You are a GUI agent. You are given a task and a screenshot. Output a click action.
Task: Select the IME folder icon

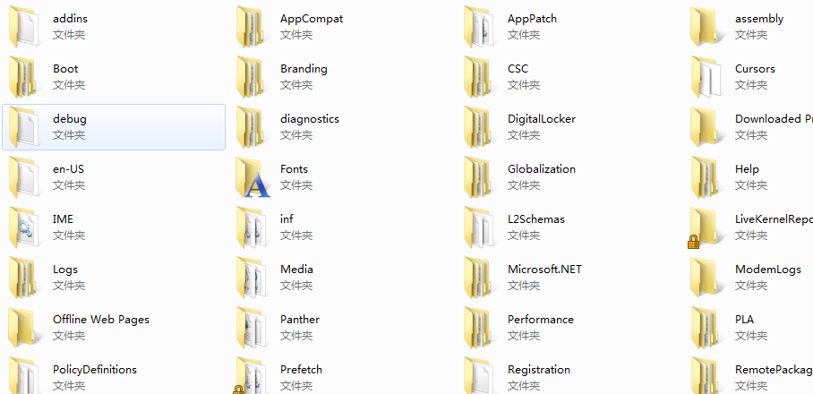[25, 227]
